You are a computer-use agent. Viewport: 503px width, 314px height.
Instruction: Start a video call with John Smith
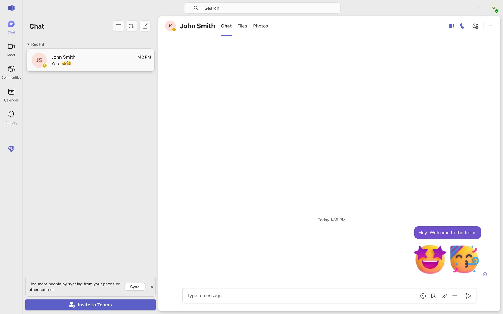(451, 26)
